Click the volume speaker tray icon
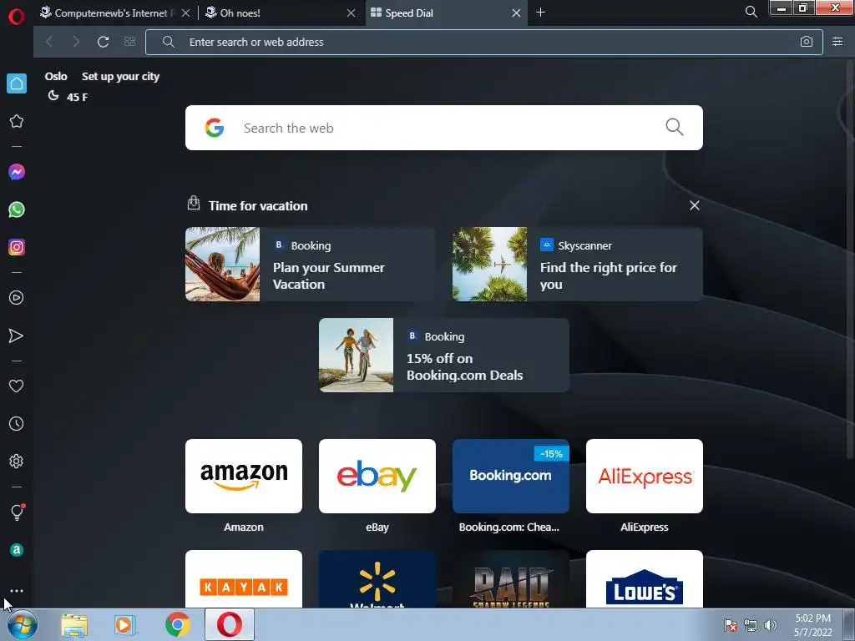This screenshot has width=855, height=641. pyautogui.click(x=770, y=625)
